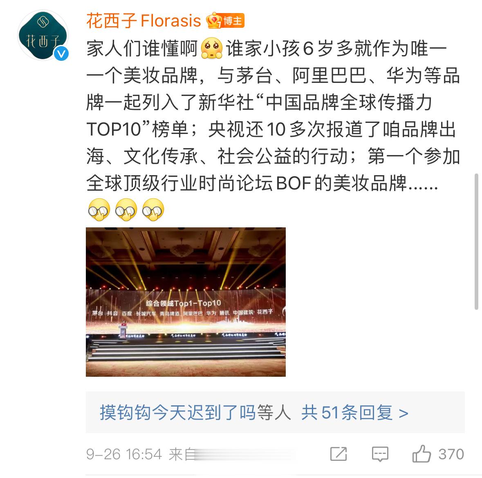The height and width of the screenshot is (478, 482).
Task: Like the post with thumbs-up icon
Action: point(421,454)
